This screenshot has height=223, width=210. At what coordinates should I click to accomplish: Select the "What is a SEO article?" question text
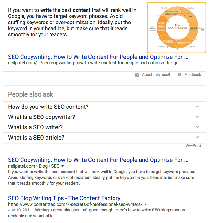[x=36, y=138]
